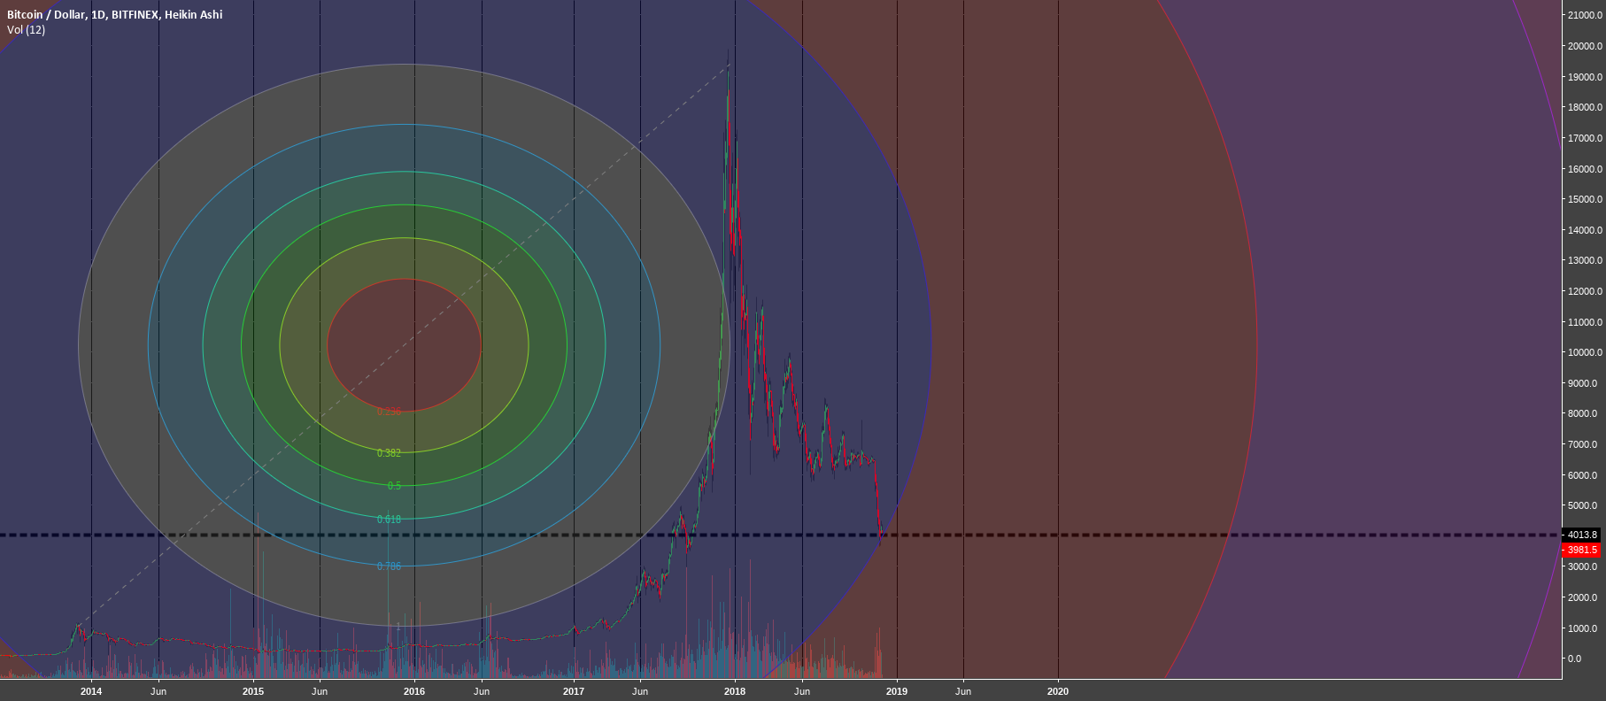Click the 20000.0 price axis label
Screen dimensions: 1606x701
[x=1582, y=46]
